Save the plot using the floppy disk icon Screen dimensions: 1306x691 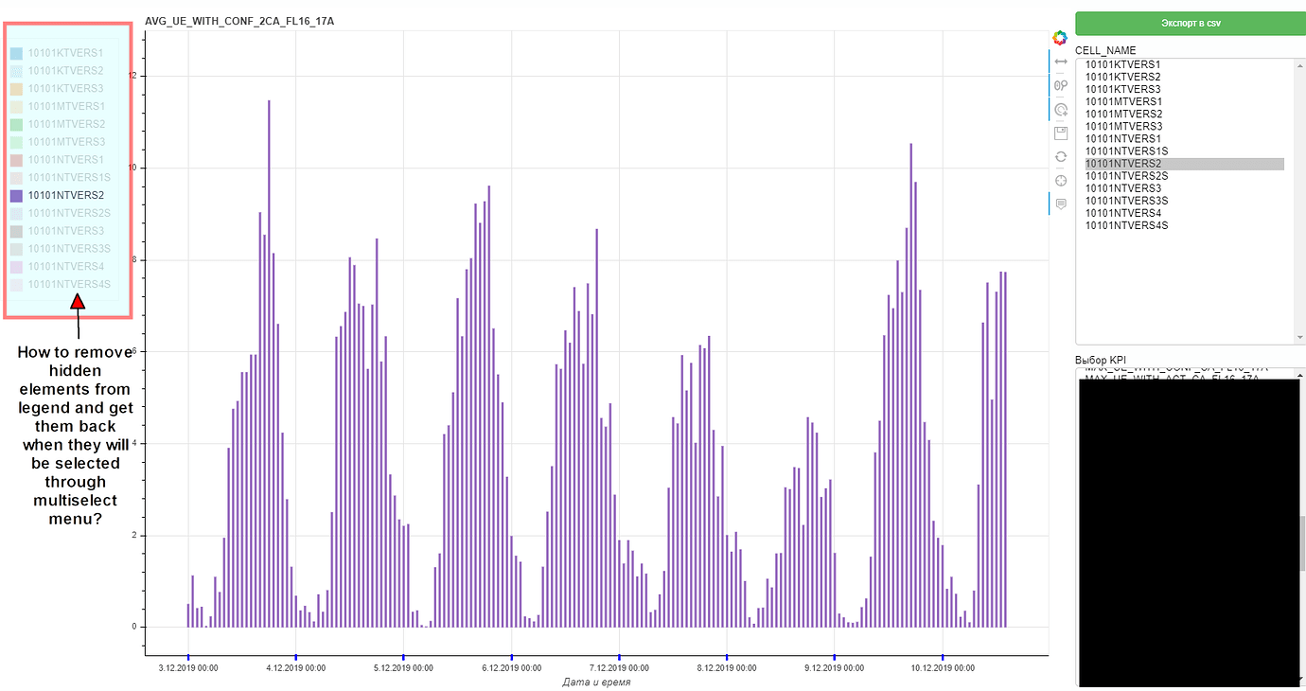click(1061, 133)
